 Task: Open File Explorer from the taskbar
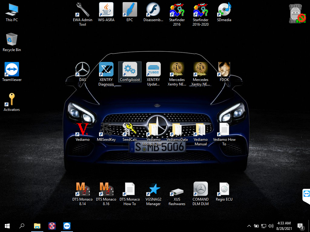(x=37, y=226)
